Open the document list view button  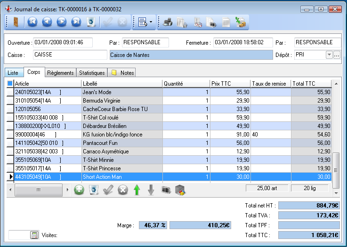[x=142, y=22]
